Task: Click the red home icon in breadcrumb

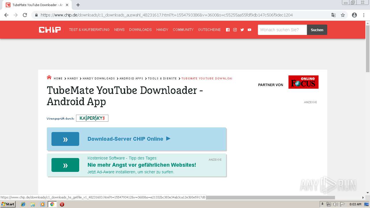Action: 49,77
